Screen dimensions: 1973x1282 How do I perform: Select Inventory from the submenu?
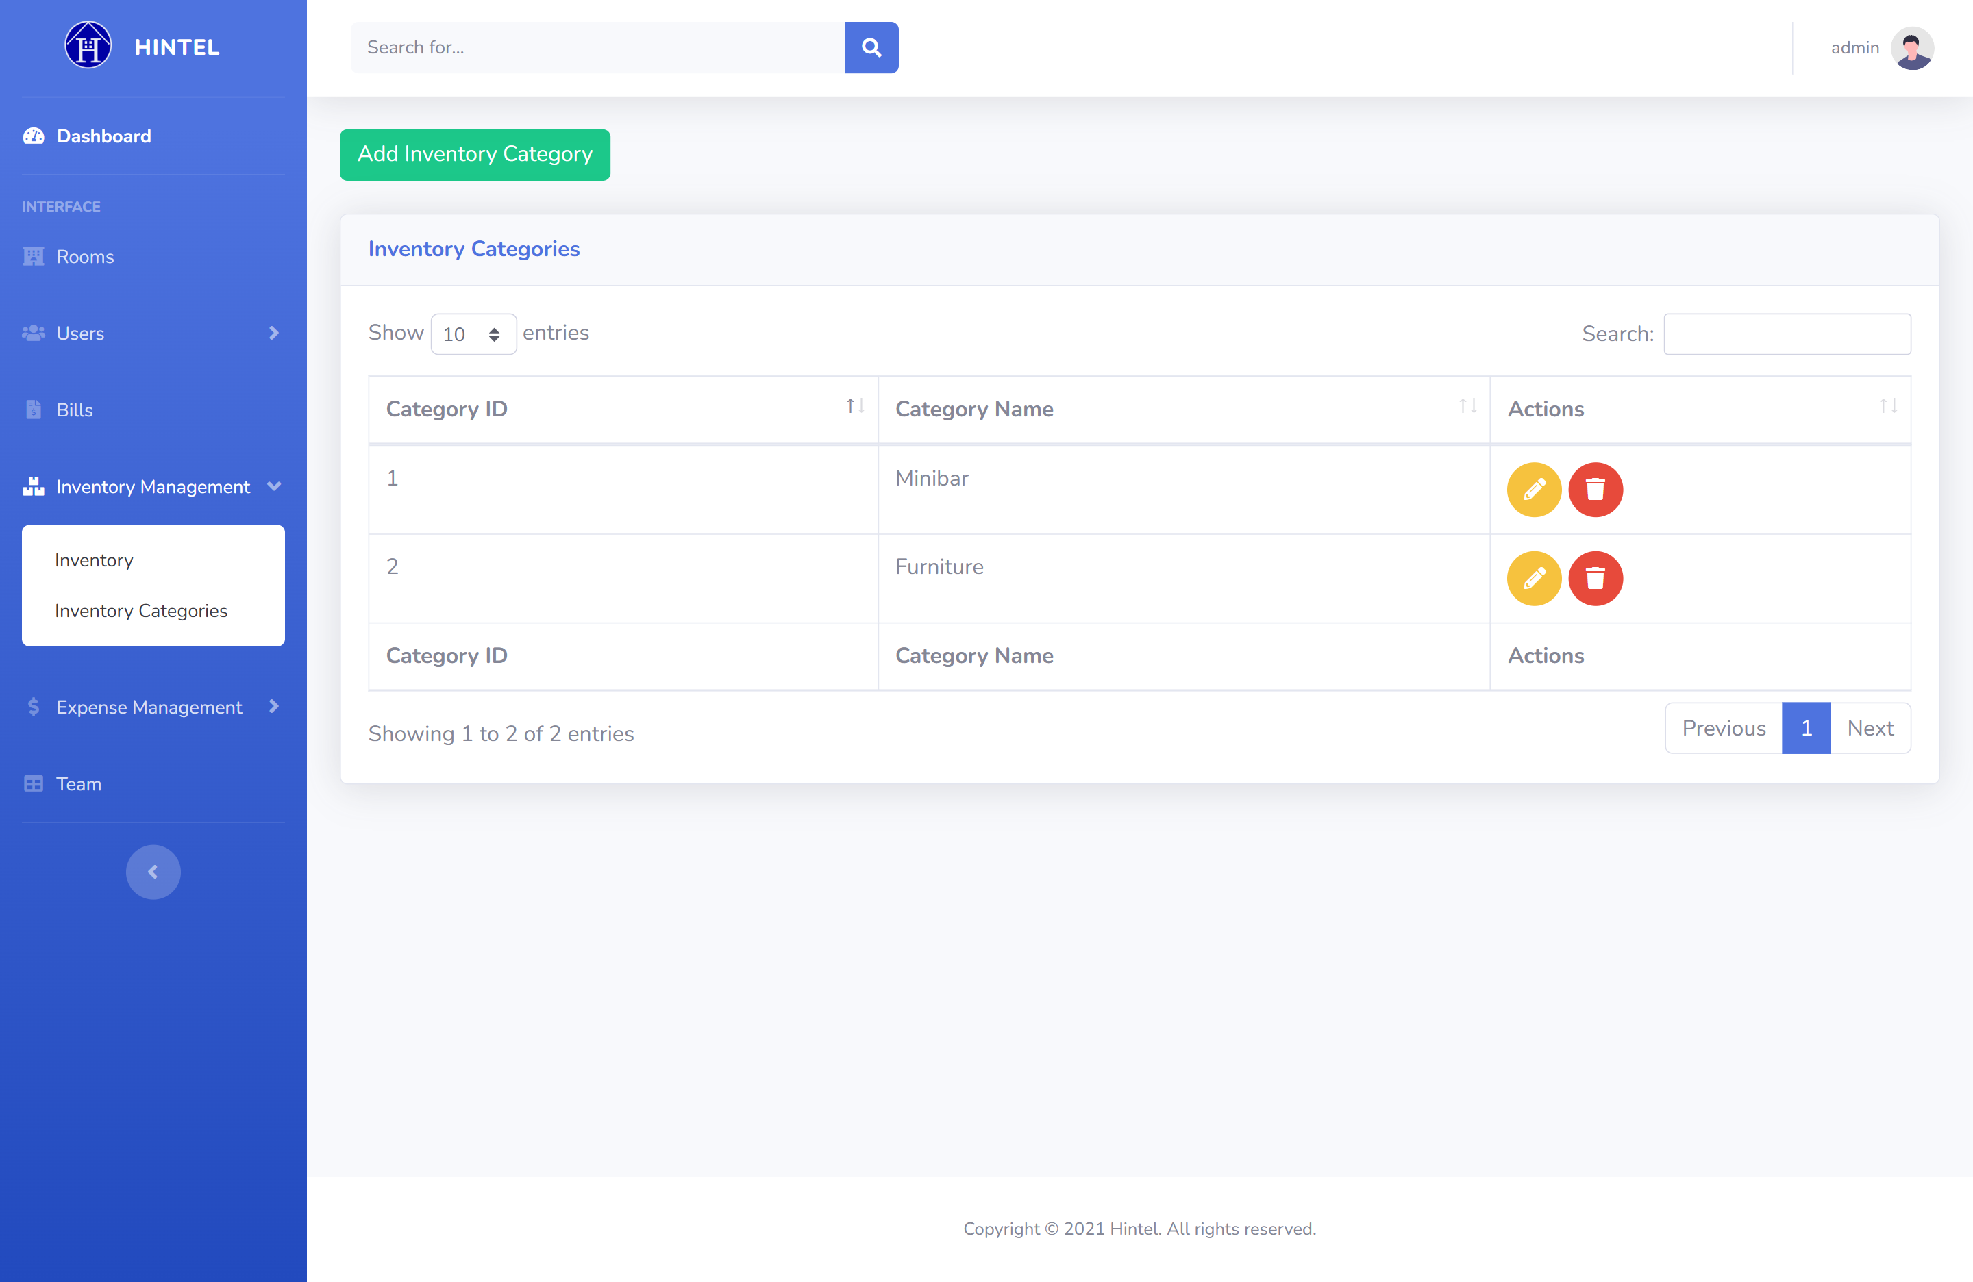pyautogui.click(x=94, y=560)
